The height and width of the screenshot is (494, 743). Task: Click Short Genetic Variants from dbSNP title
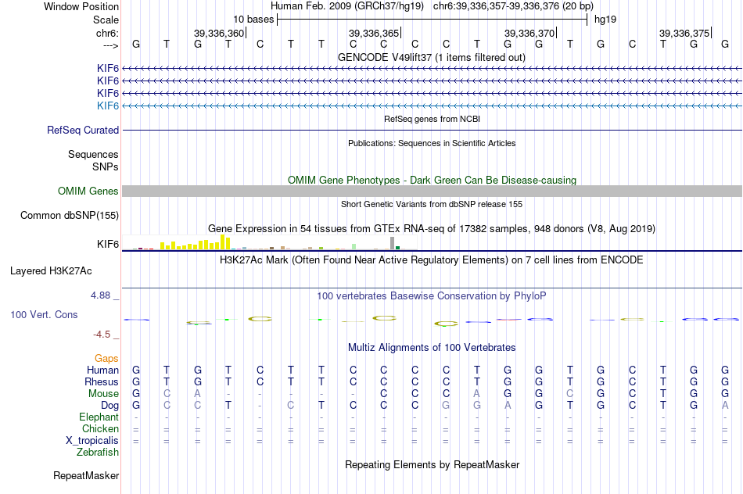(x=432, y=204)
